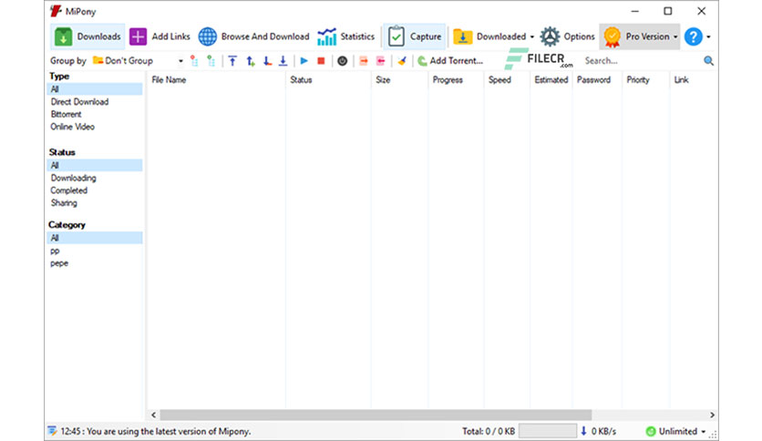762x441 pixels.
Task: Filter by Bittorrent type
Action: click(x=67, y=114)
